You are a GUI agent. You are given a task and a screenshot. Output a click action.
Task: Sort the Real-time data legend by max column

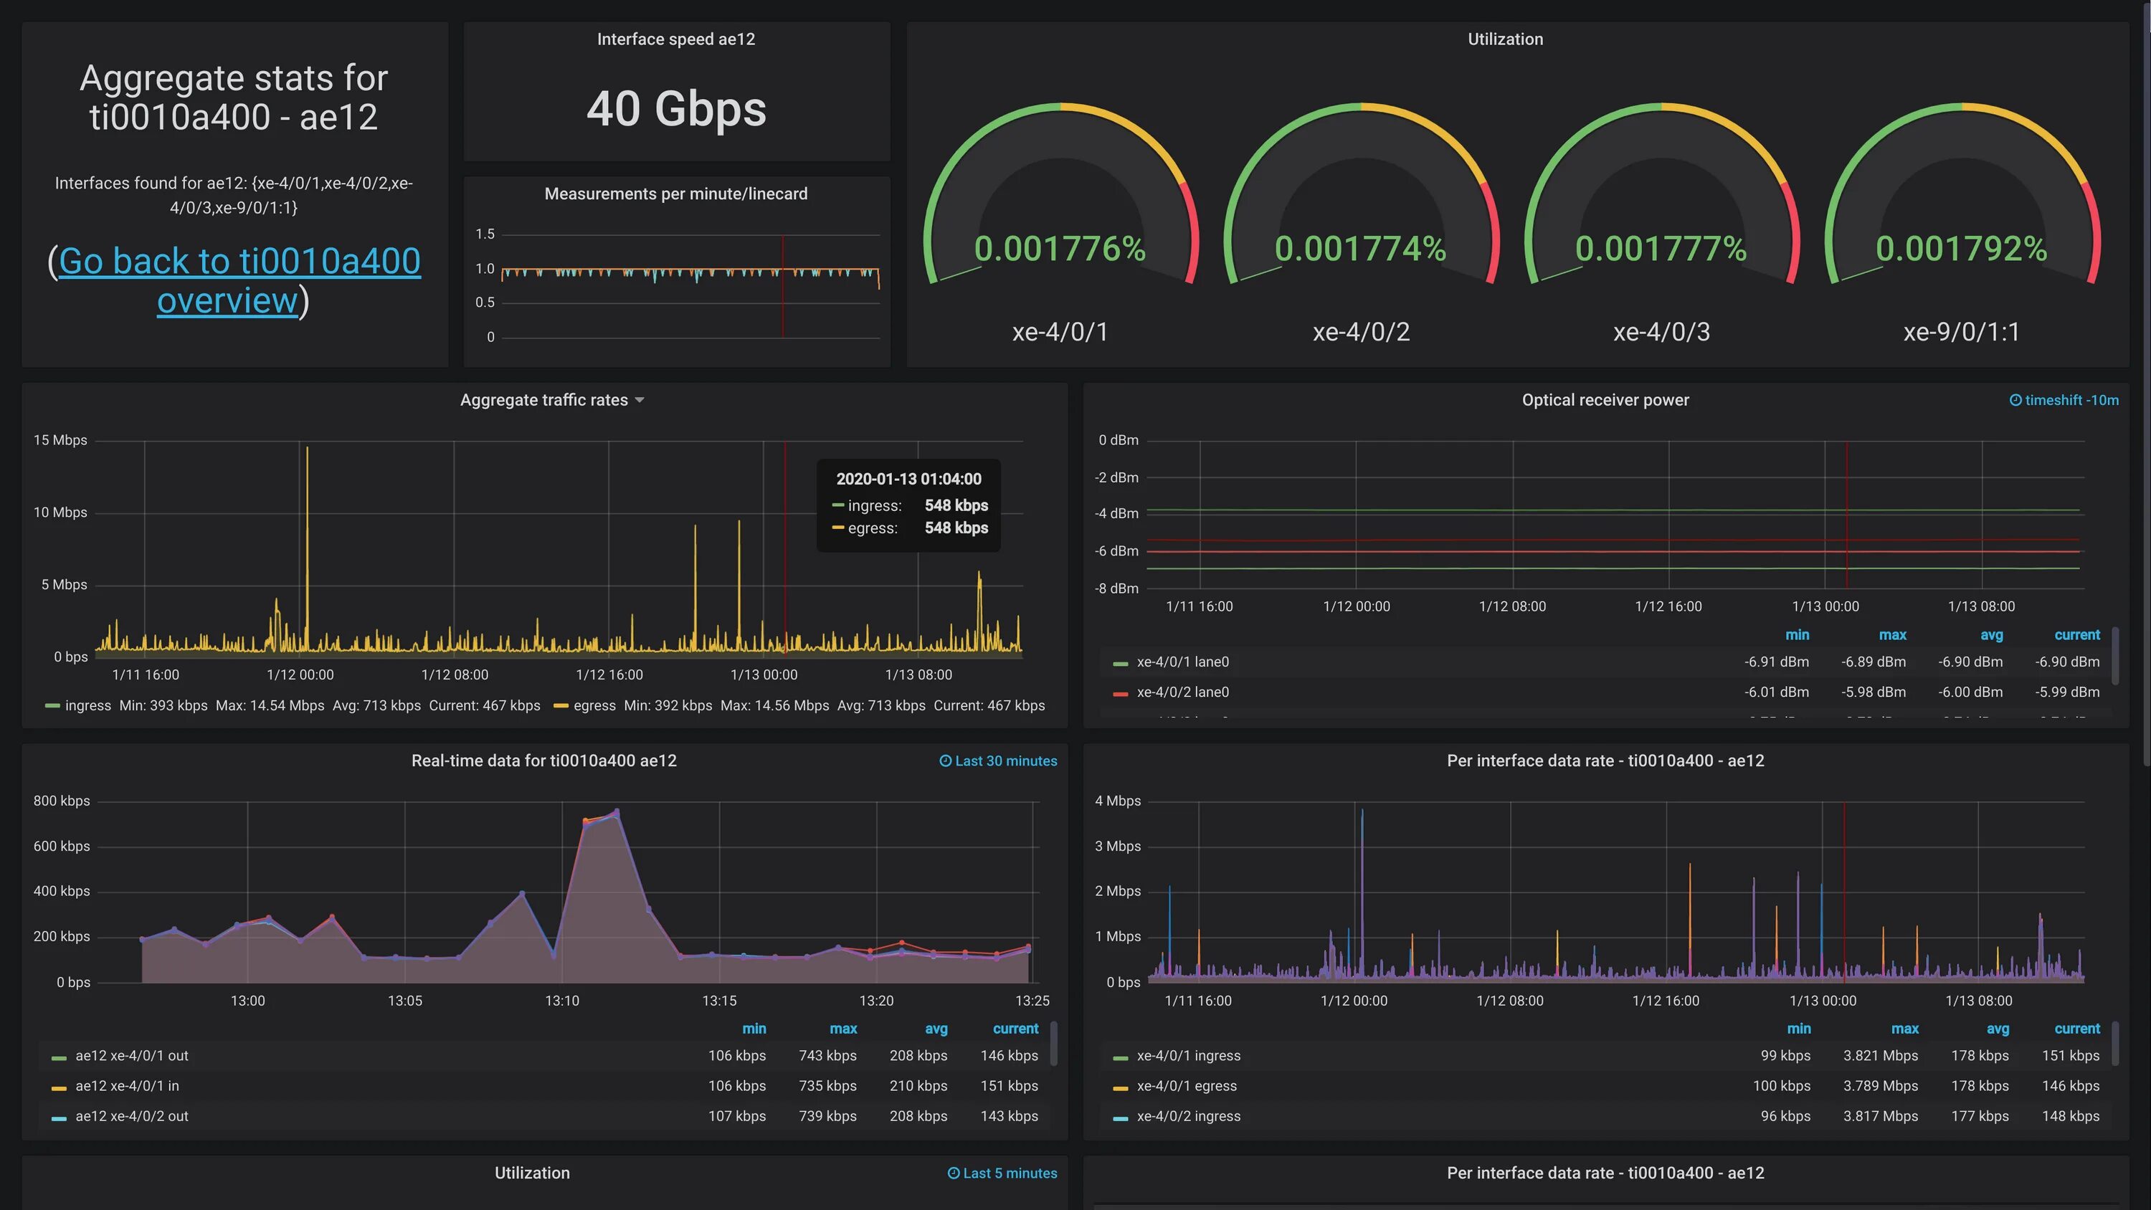842,1029
